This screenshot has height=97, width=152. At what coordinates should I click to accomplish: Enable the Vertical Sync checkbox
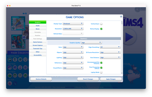tap(101, 24)
